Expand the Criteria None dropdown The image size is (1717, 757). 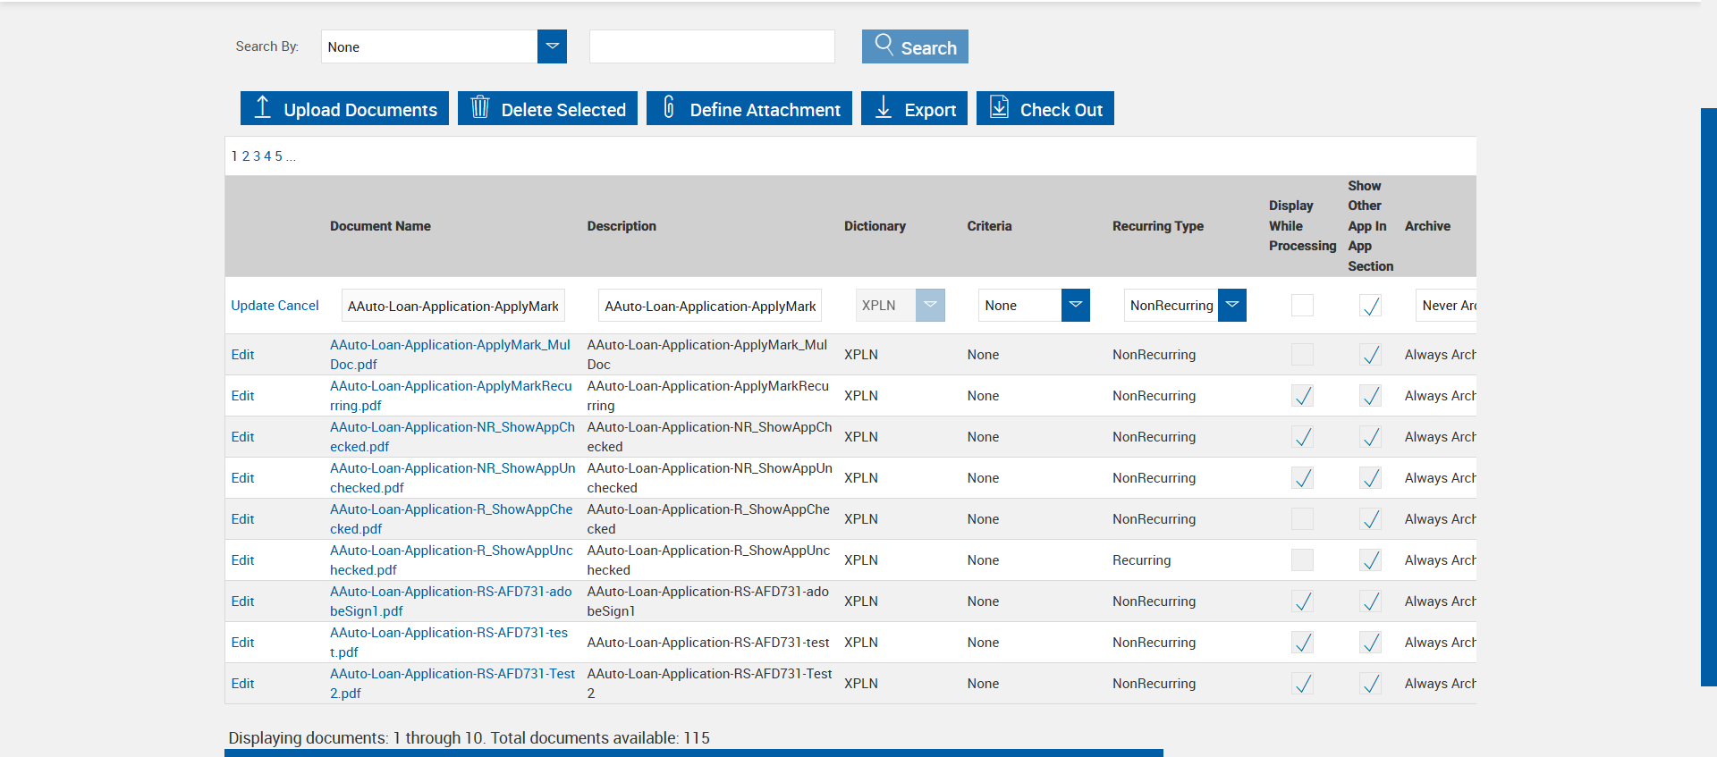(1076, 305)
